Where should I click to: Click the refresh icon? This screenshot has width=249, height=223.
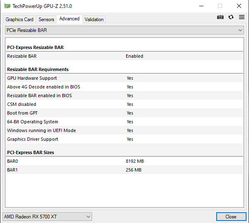click(x=231, y=17)
